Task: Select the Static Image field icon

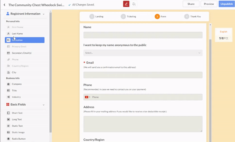Action: click(x=8, y=132)
